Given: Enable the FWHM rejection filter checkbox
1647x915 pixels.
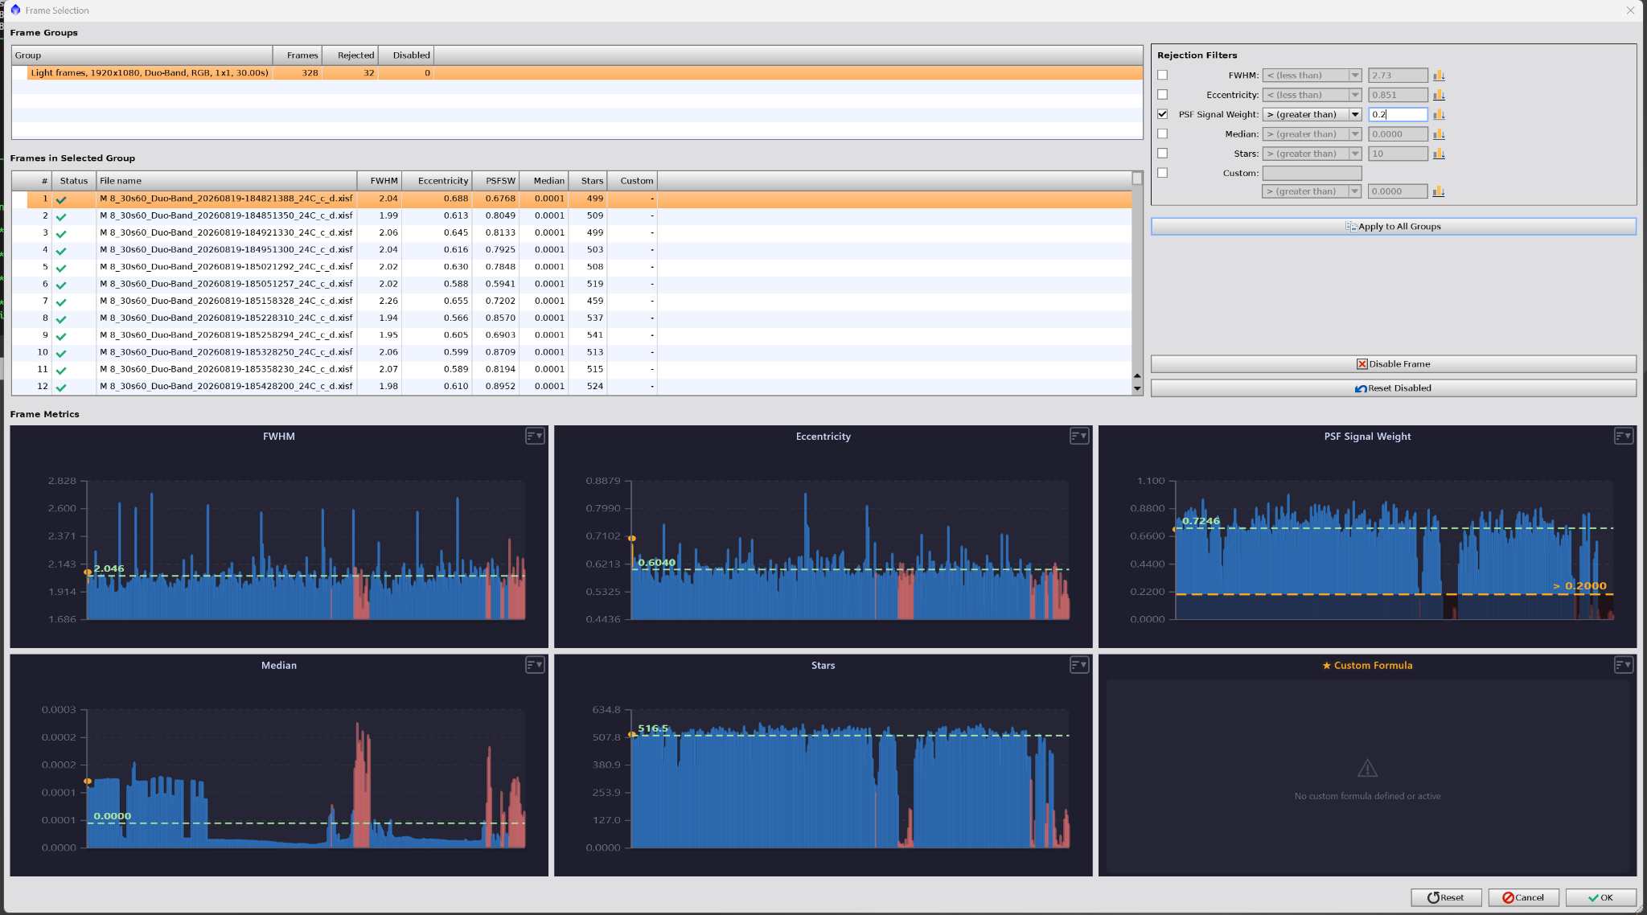Looking at the screenshot, I should tap(1162, 75).
